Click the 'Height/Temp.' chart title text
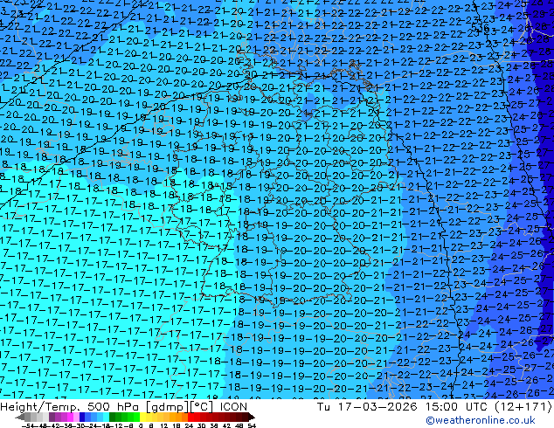The height and width of the screenshot is (428, 554). click(x=40, y=407)
